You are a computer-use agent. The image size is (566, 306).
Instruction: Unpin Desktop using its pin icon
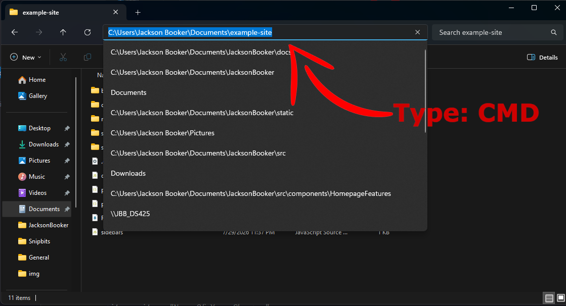[67, 128]
